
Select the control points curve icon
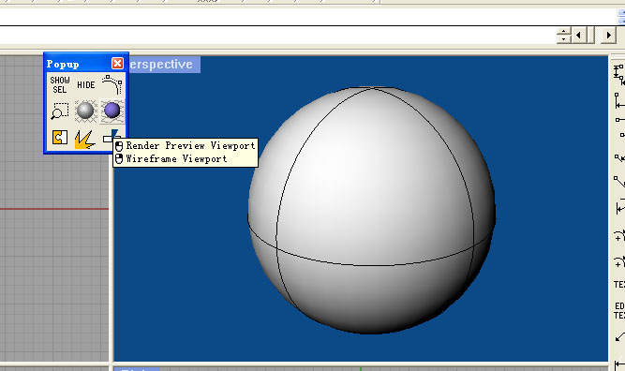click(112, 84)
